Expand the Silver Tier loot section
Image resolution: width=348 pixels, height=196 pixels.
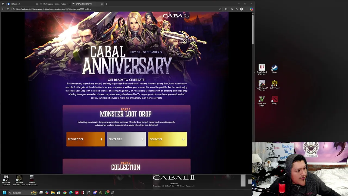point(126,139)
